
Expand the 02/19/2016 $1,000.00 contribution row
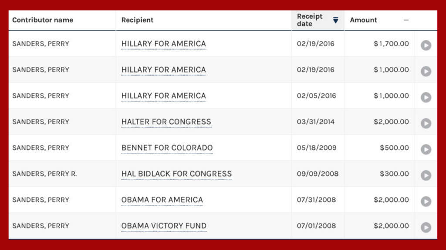click(426, 71)
